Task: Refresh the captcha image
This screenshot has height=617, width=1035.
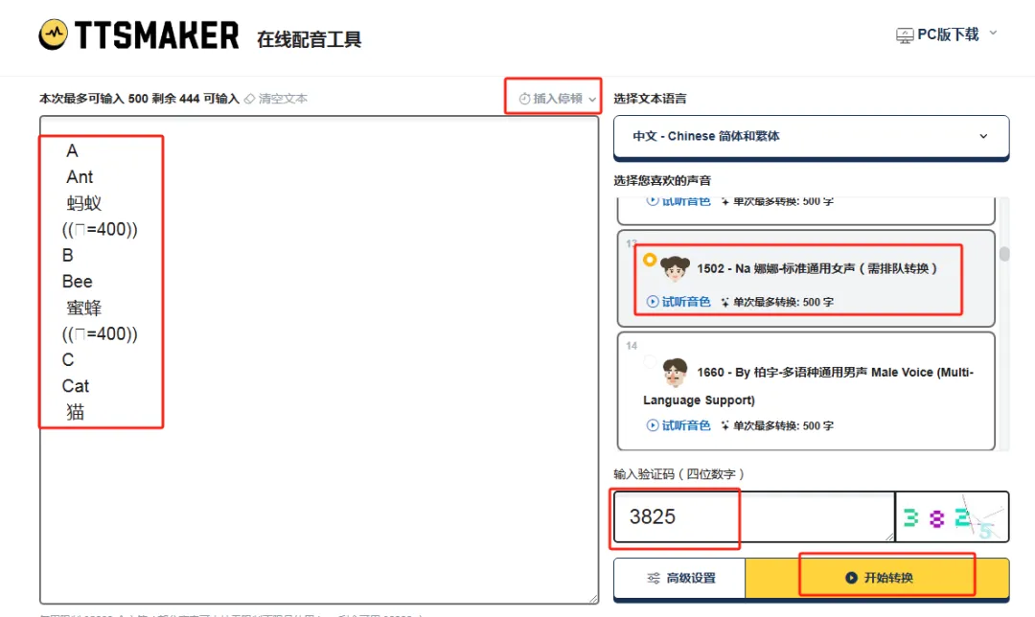Action: 952,517
